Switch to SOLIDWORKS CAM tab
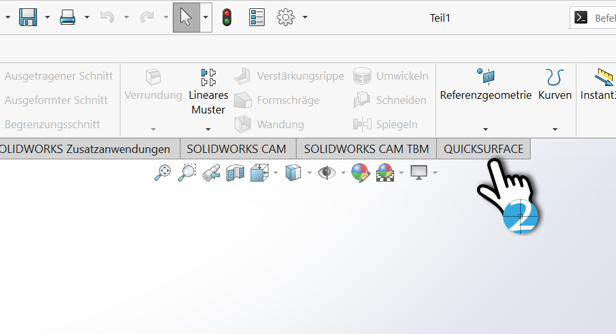The height and width of the screenshot is (334, 616). (237, 149)
